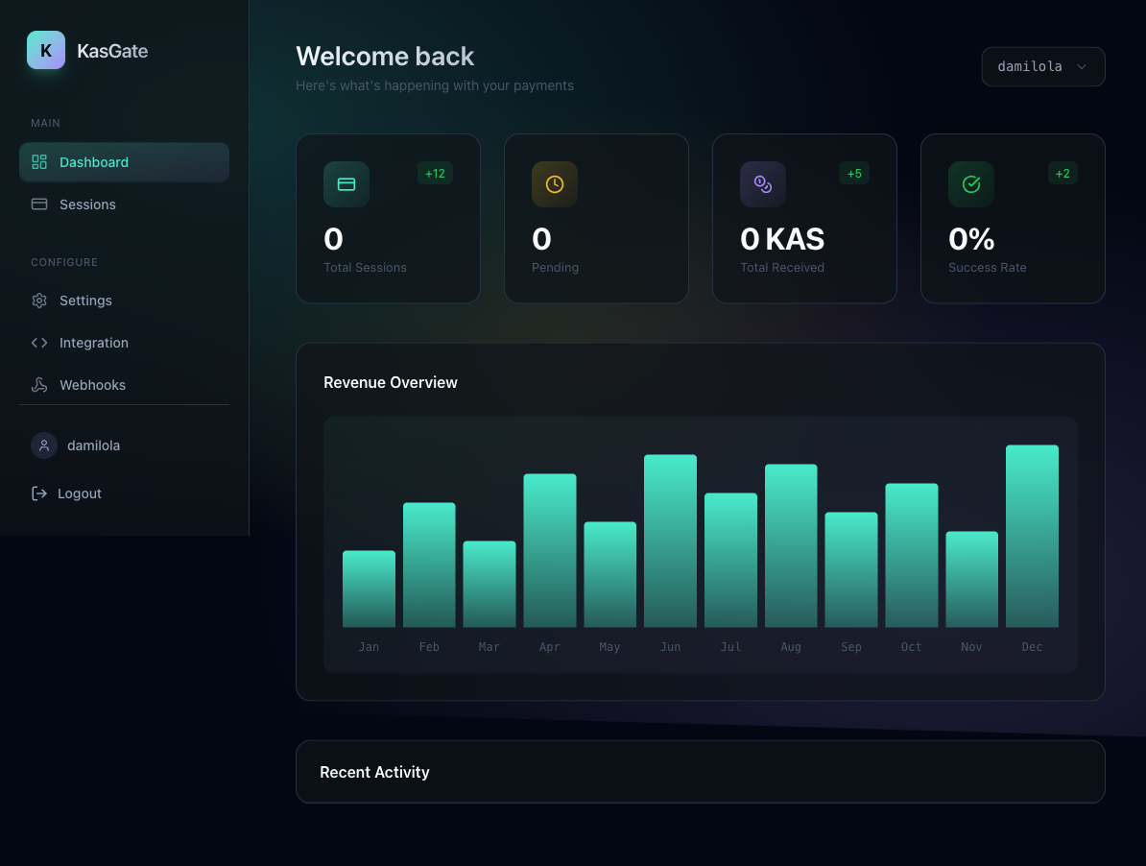Click the Total Sessions card icon
The image size is (1146, 866).
click(346, 184)
